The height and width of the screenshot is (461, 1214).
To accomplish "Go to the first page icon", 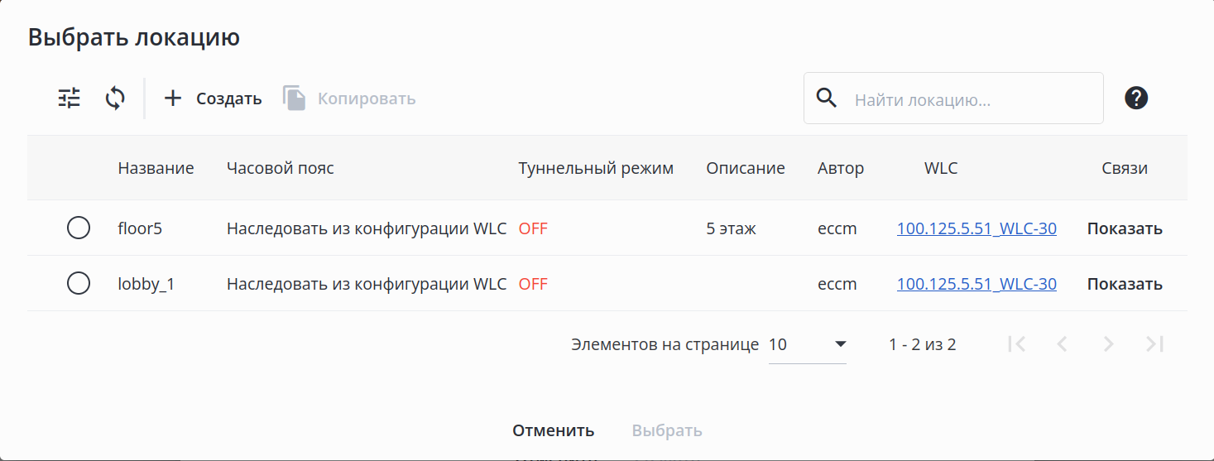I will [1017, 344].
